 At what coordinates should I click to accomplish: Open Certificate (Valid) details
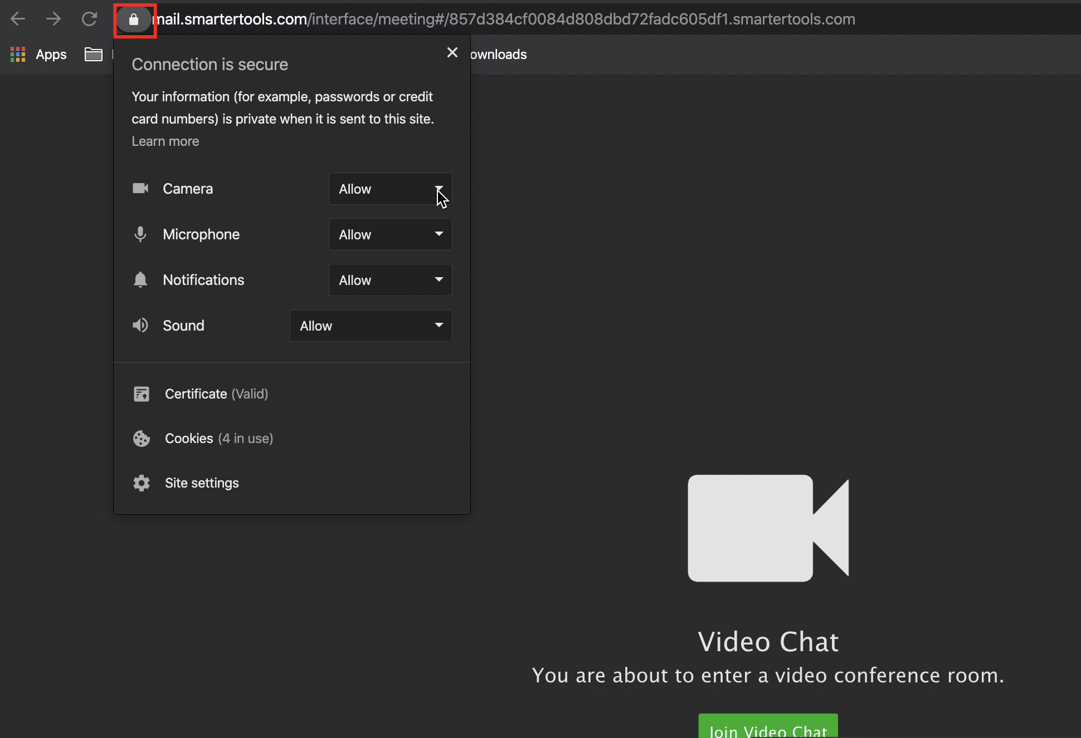point(216,394)
